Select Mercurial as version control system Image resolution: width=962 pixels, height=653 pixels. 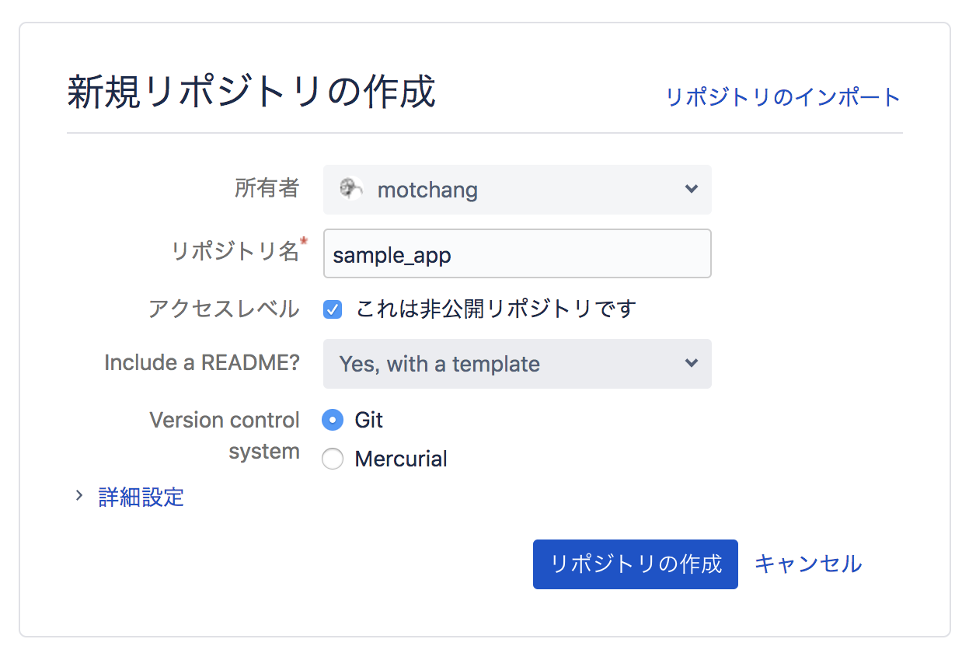click(x=333, y=459)
